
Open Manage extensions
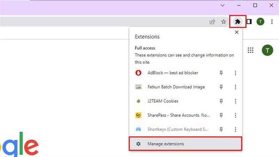186,144
